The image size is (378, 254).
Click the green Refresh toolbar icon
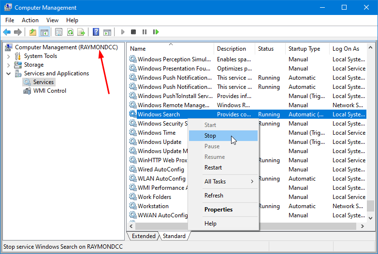click(70, 32)
